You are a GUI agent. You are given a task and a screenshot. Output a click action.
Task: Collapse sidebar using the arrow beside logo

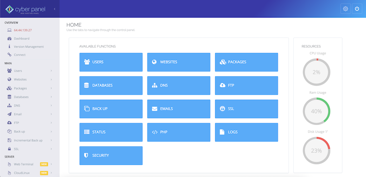pyautogui.click(x=55, y=9)
